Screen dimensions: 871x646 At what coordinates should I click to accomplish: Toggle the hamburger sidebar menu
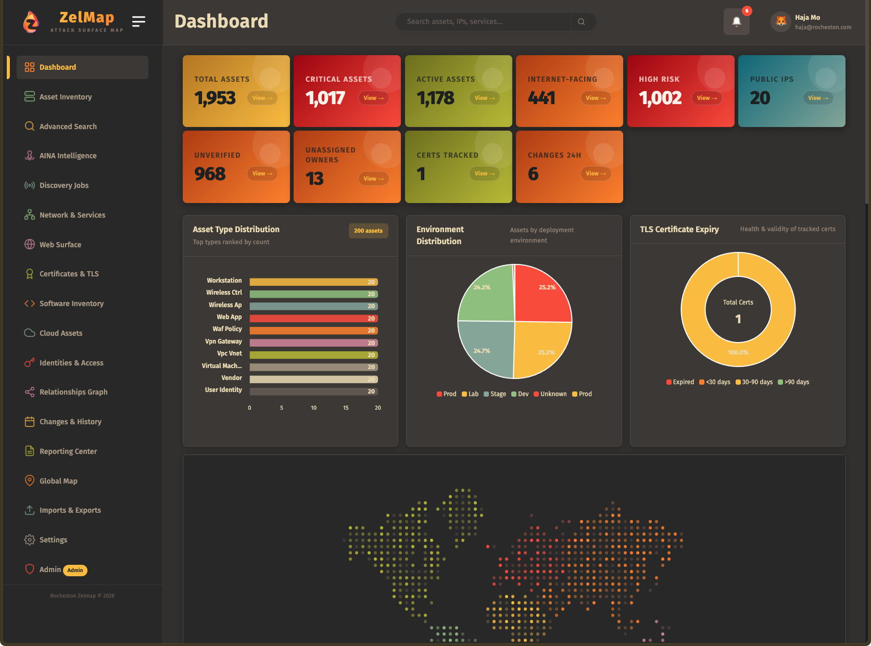(x=138, y=21)
